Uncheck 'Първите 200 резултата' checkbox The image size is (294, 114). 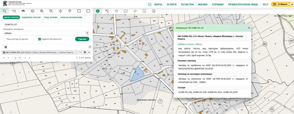pos(40,39)
